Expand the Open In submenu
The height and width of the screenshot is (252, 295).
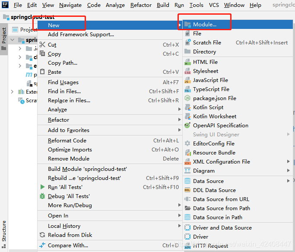pyautogui.click(x=110, y=216)
